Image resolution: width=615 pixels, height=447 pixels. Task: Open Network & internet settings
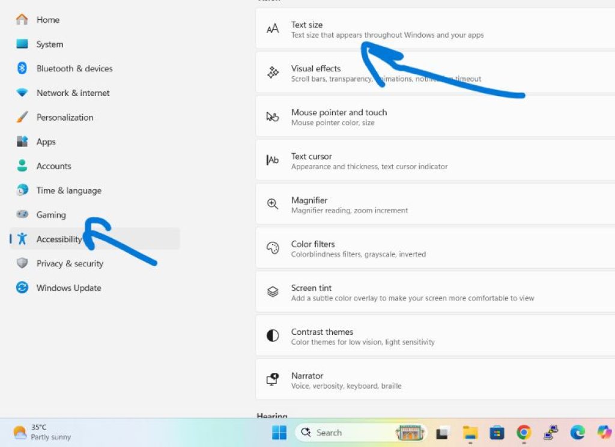[x=94, y=93]
